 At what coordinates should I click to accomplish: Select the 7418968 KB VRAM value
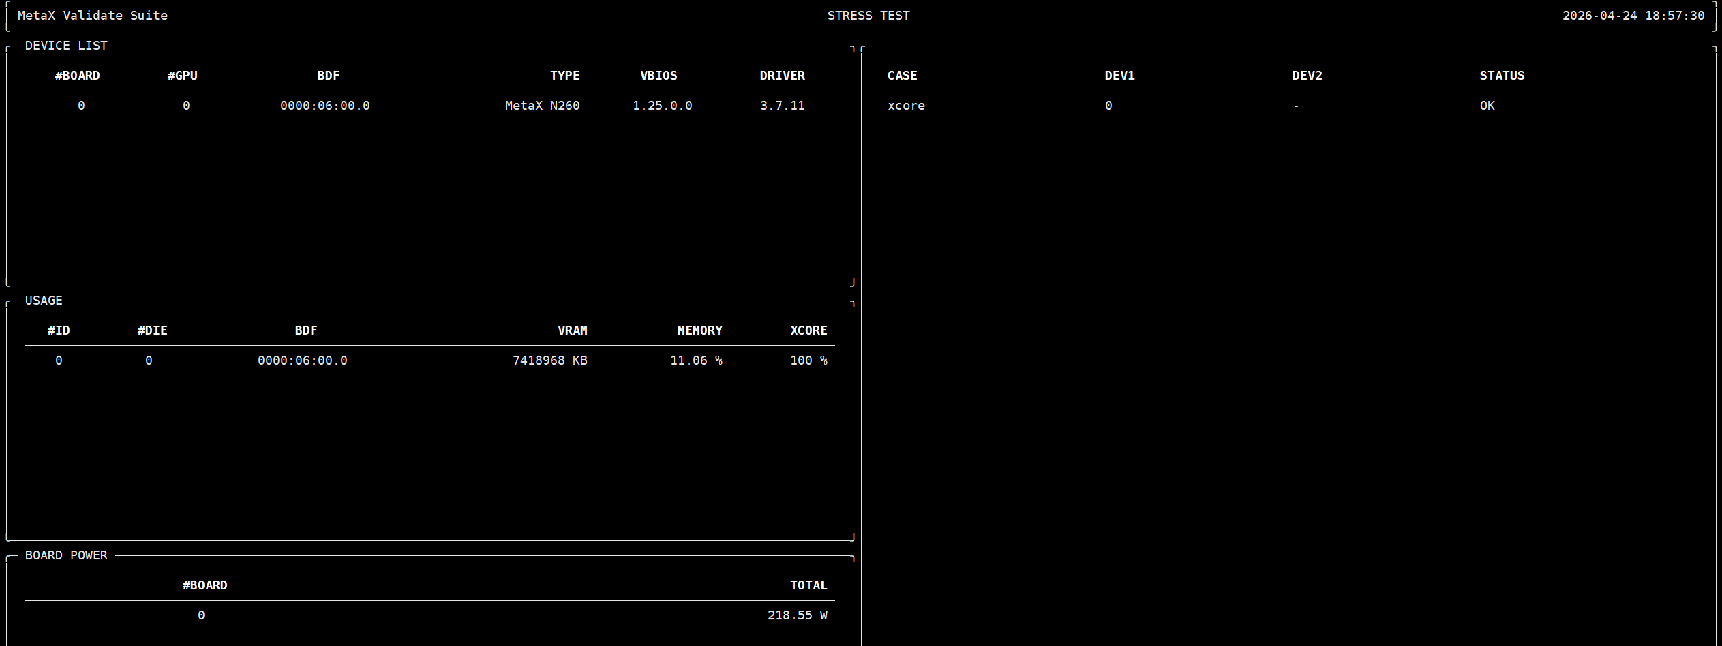[550, 360]
